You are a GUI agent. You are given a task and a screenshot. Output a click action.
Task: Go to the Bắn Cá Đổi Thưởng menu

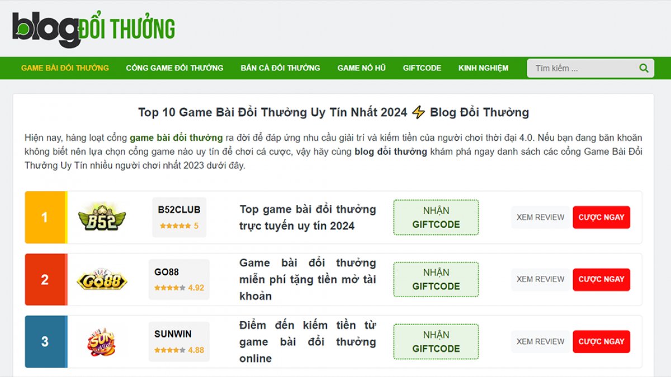(x=280, y=68)
